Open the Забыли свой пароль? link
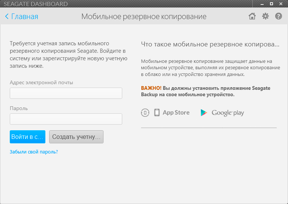Image resolution: width=288 pixels, height=204 pixels. [x=34, y=152]
